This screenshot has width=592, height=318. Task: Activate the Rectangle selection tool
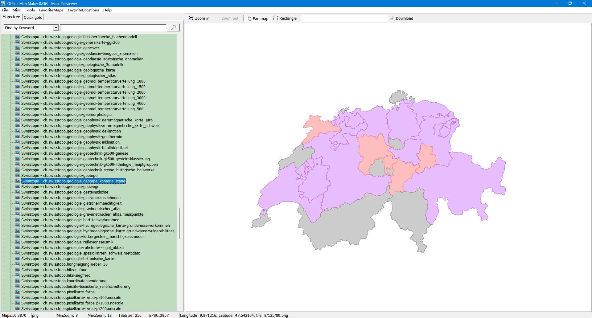click(x=285, y=18)
